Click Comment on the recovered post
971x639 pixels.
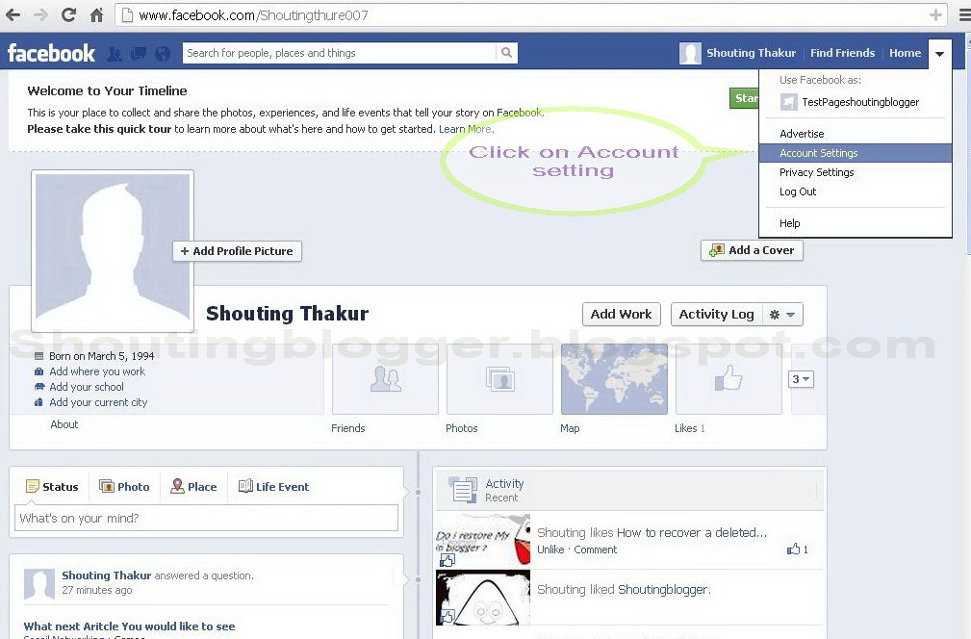(x=595, y=550)
